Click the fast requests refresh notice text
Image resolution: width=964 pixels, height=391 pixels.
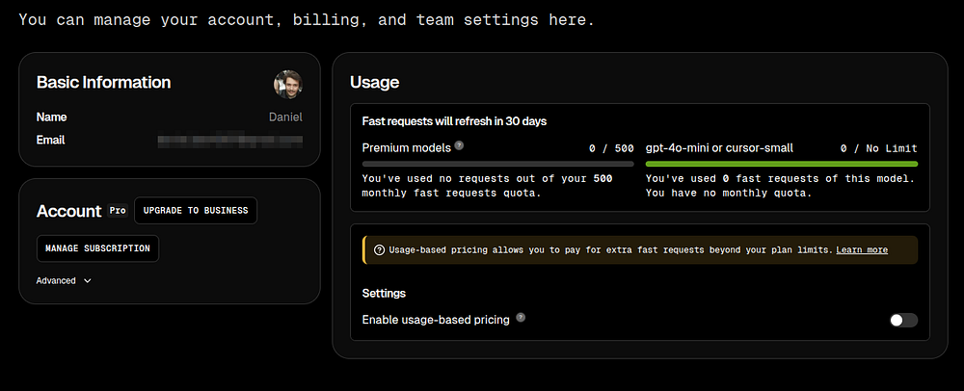455,121
